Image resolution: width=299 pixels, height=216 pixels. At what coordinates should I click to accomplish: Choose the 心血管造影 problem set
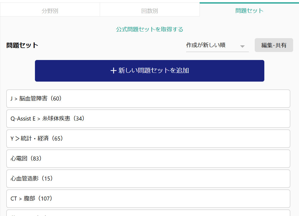coord(148,179)
